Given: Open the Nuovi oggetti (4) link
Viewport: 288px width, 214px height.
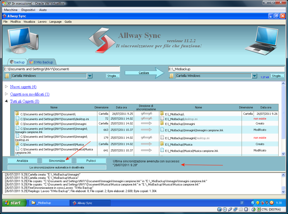Looking at the screenshot, I should (23, 87).
